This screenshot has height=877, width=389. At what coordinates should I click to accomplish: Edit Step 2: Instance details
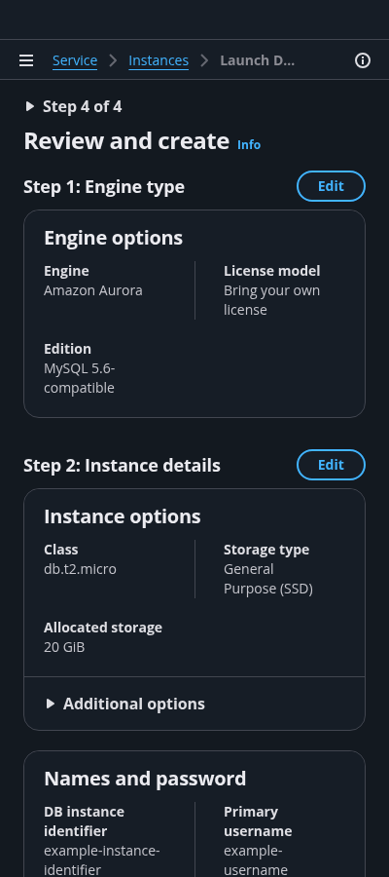[x=331, y=465]
